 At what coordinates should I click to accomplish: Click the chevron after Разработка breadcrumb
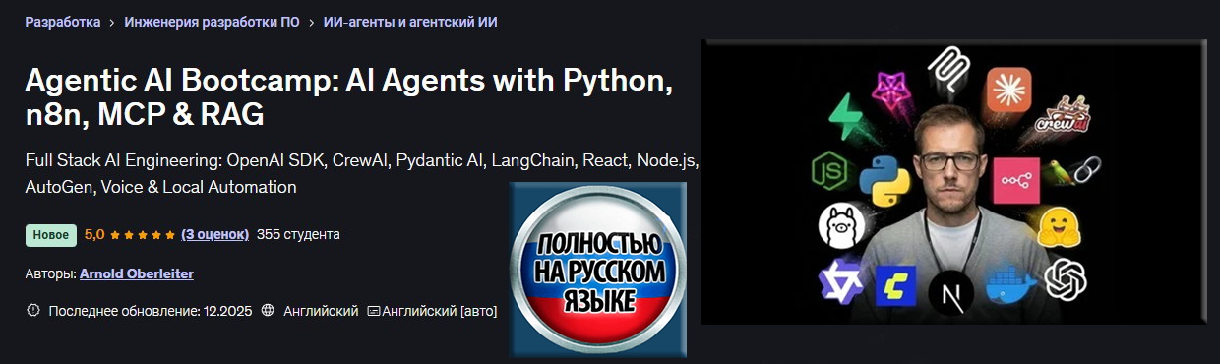click(112, 22)
